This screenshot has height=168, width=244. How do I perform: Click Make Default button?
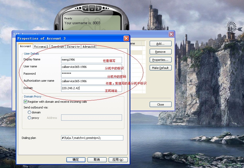[160, 68]
